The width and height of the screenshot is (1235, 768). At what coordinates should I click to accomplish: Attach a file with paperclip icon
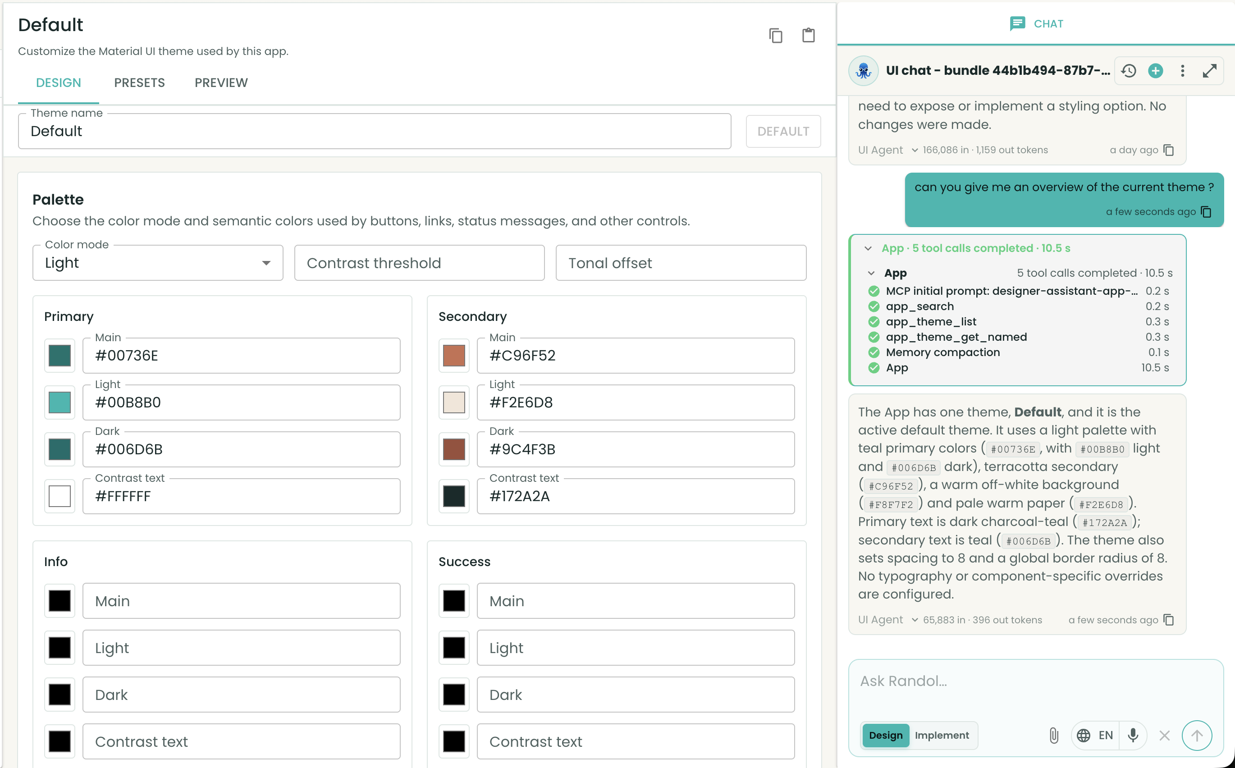point(1054,735)
